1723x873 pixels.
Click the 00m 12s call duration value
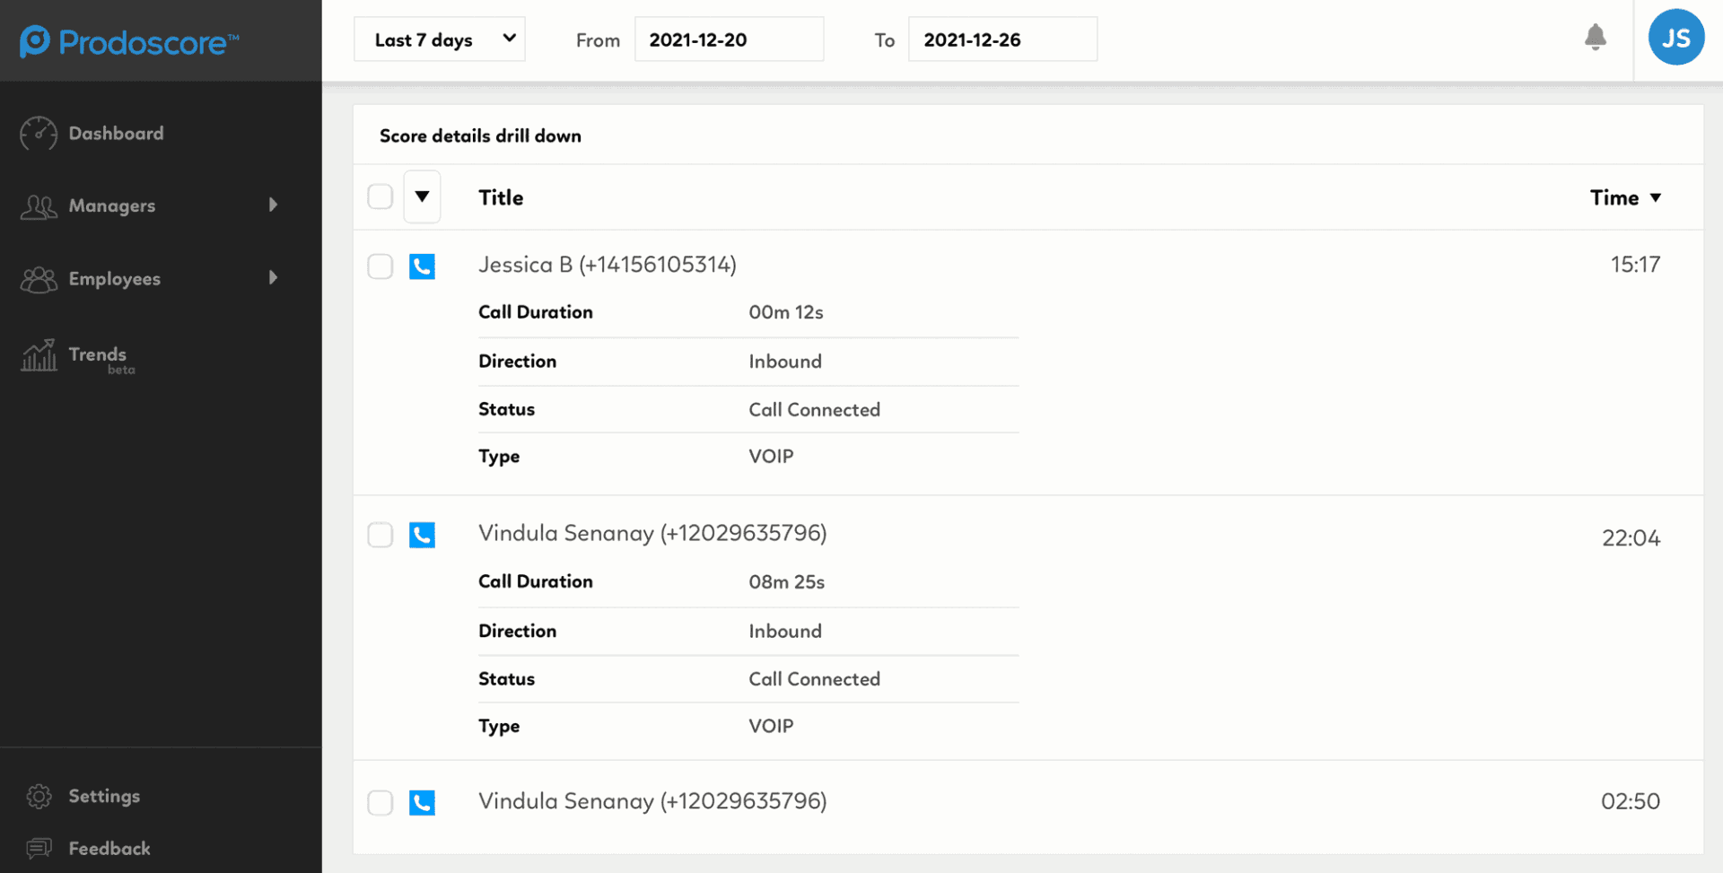786,312
